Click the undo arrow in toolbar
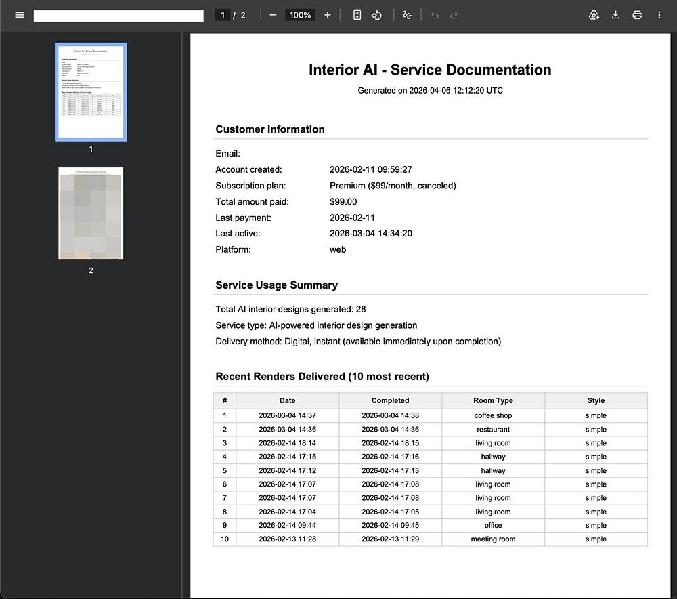This screenshot has height=599, width=677. tap(435, 15)
